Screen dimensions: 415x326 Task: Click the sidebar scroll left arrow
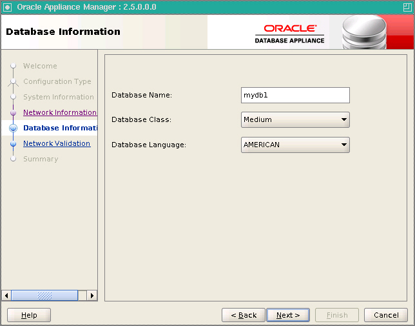(6, 295)
